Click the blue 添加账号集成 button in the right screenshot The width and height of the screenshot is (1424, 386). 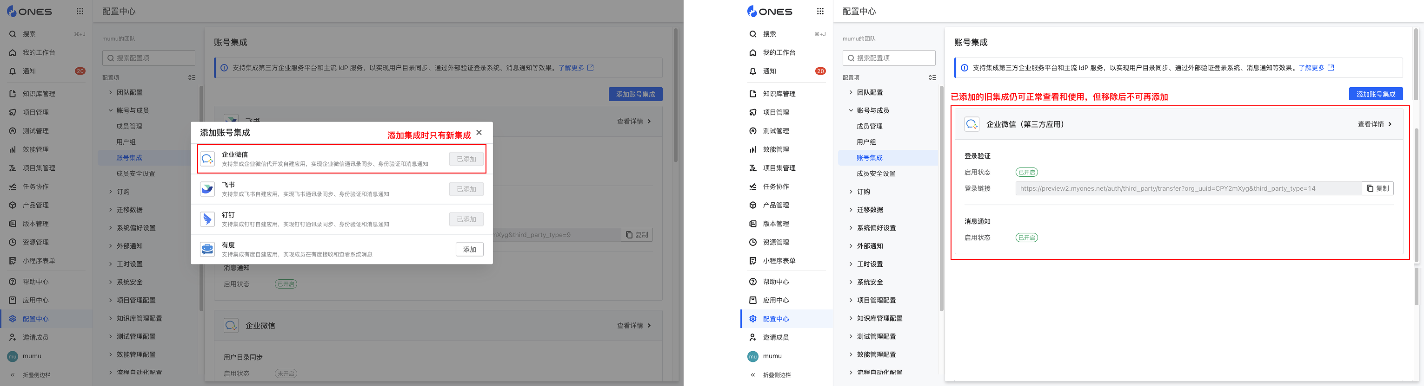pos(1375,94)
